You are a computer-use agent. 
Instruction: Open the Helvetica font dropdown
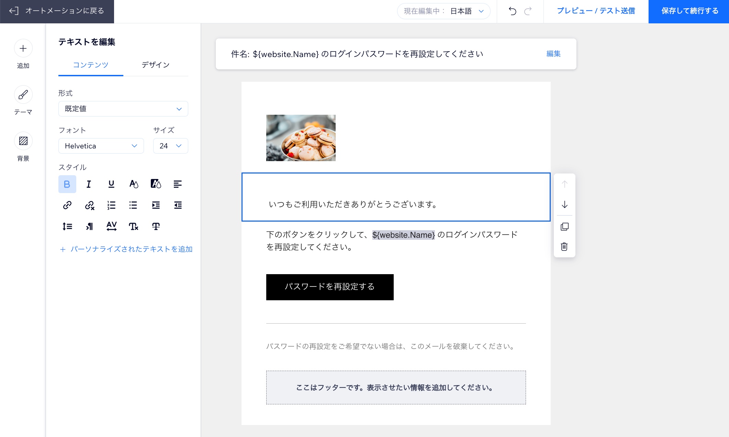101,146
